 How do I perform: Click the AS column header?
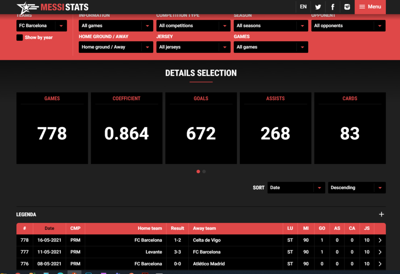point(337,229)
